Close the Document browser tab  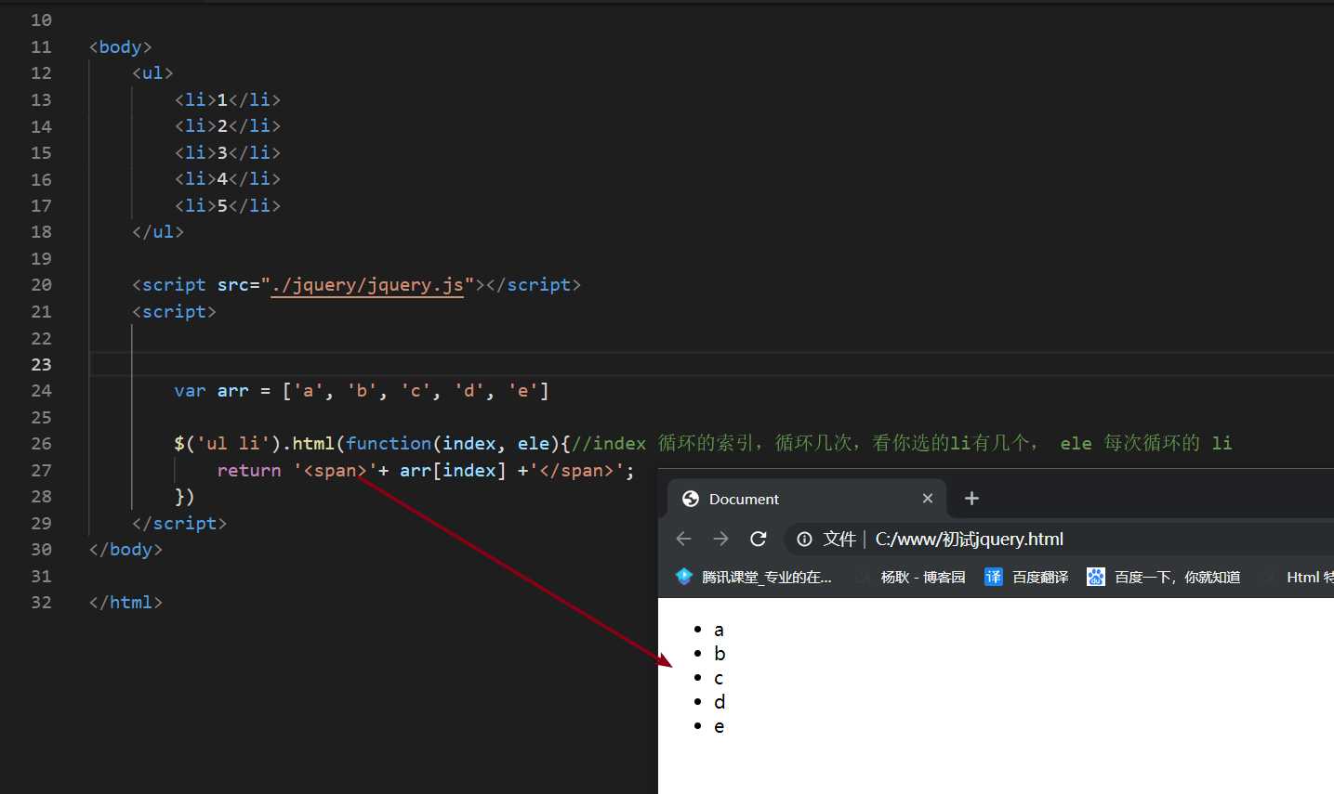(x=927, y=499)
